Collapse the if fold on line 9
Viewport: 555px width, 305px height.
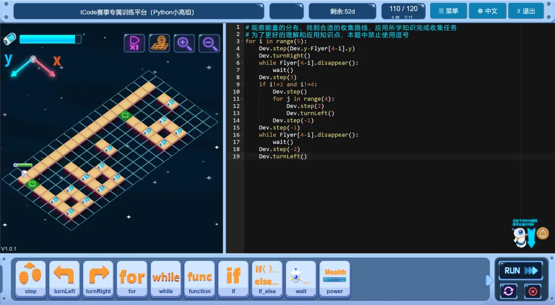[243, 85]
